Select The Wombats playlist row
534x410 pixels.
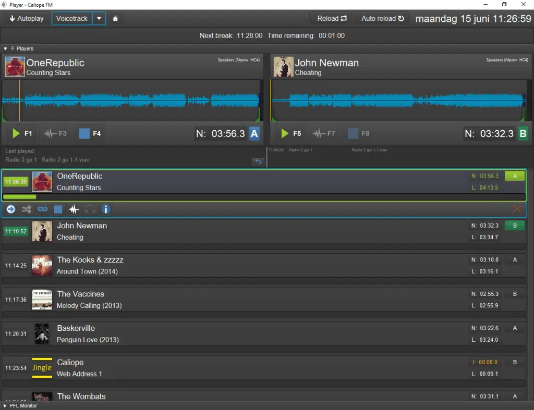[x=264, y=396]
